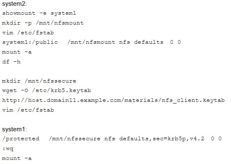Click the first 'vim /etc/fstab' line
This screenshot has width=231, height=164.
(x=28, y=33)
